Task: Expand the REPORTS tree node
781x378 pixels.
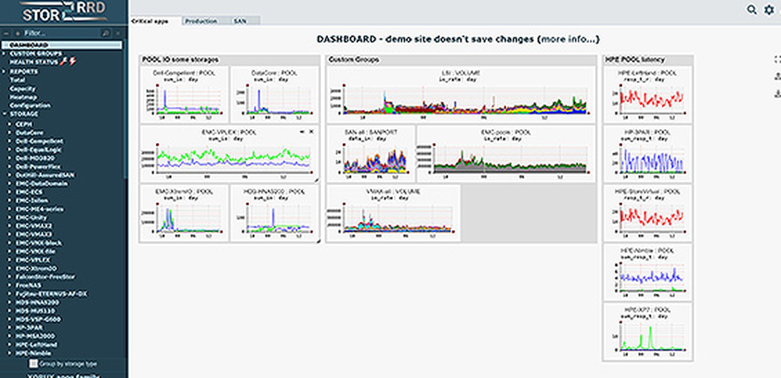Action: coord(5,71)
